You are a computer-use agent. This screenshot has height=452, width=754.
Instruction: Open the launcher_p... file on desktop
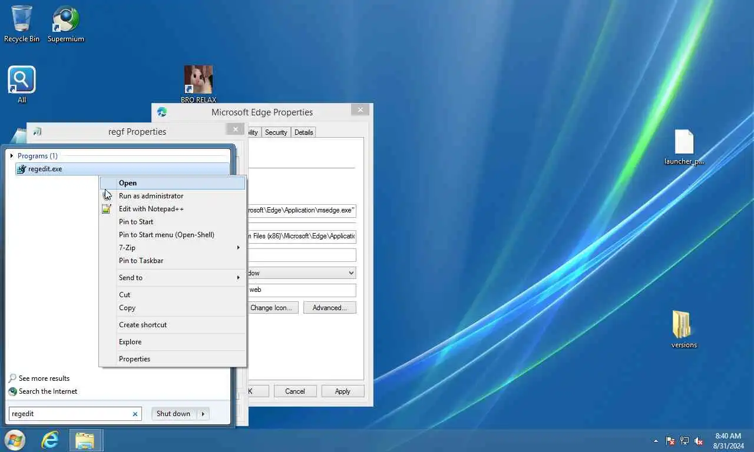click(684, 147)
